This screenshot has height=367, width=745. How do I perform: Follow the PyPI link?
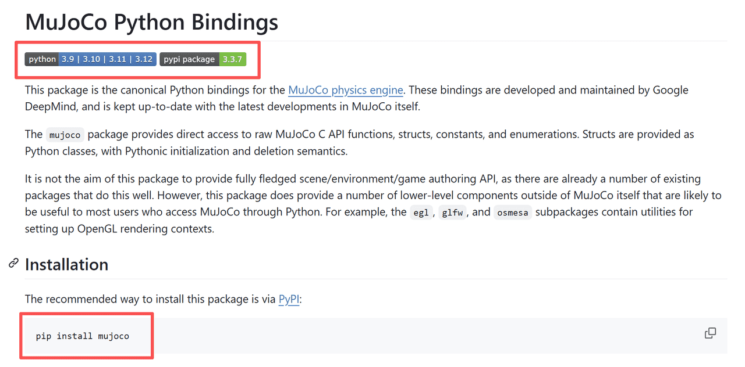point(289,300)
